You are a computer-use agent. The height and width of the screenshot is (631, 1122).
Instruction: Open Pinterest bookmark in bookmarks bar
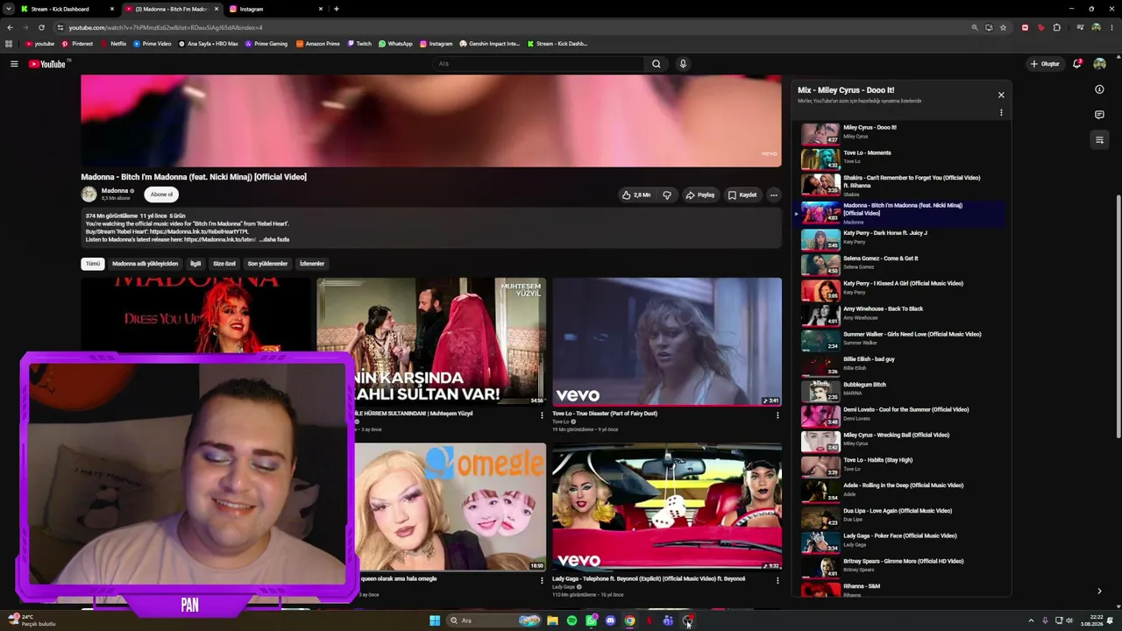(x=77, y=44)
